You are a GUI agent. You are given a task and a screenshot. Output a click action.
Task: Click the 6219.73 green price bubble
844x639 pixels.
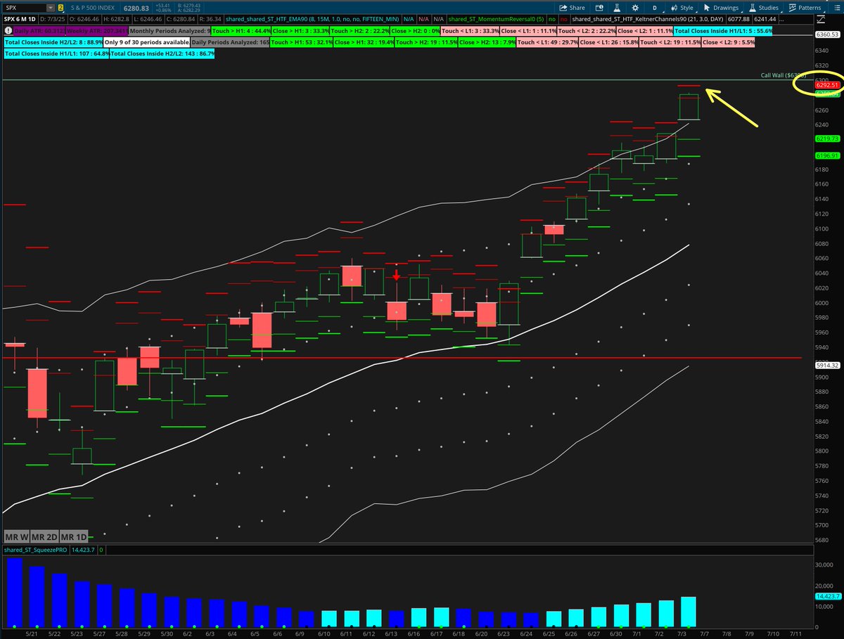coord(827,138)
